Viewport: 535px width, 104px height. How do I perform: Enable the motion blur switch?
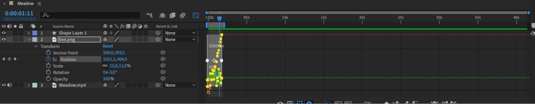[x=183, y=15]
